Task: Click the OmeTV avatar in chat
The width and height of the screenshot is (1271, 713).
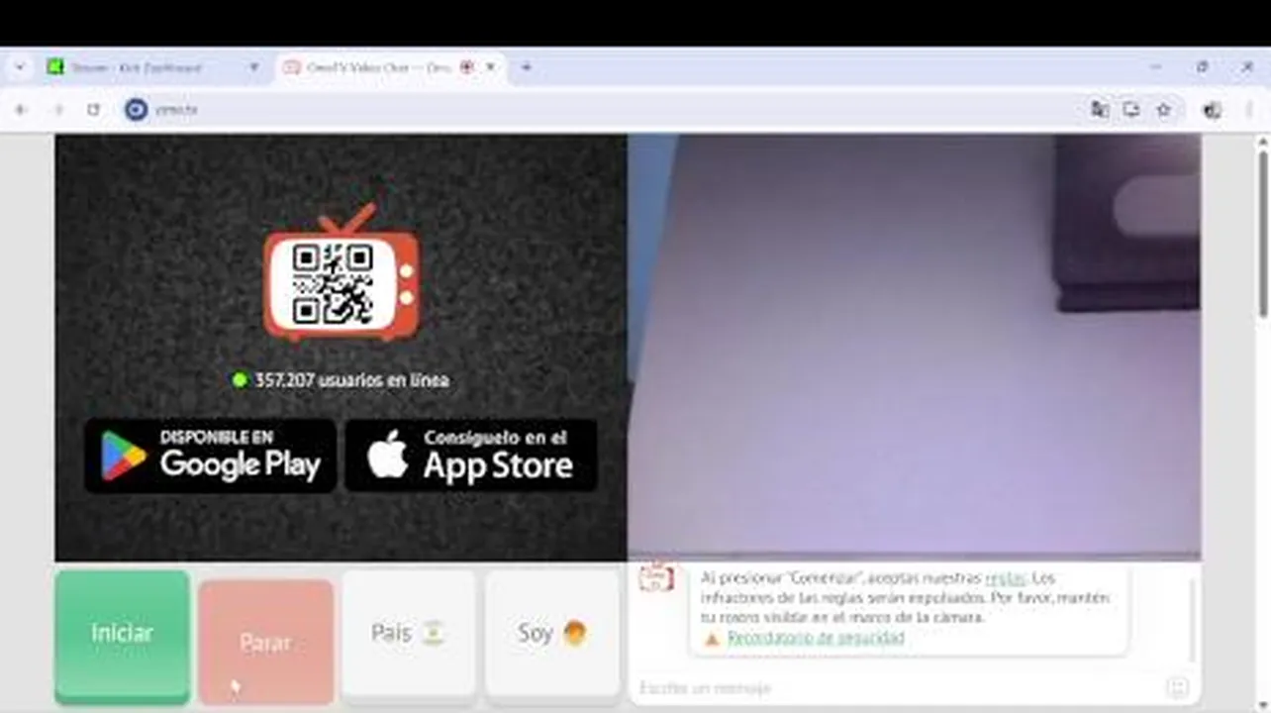Action: 655,577
